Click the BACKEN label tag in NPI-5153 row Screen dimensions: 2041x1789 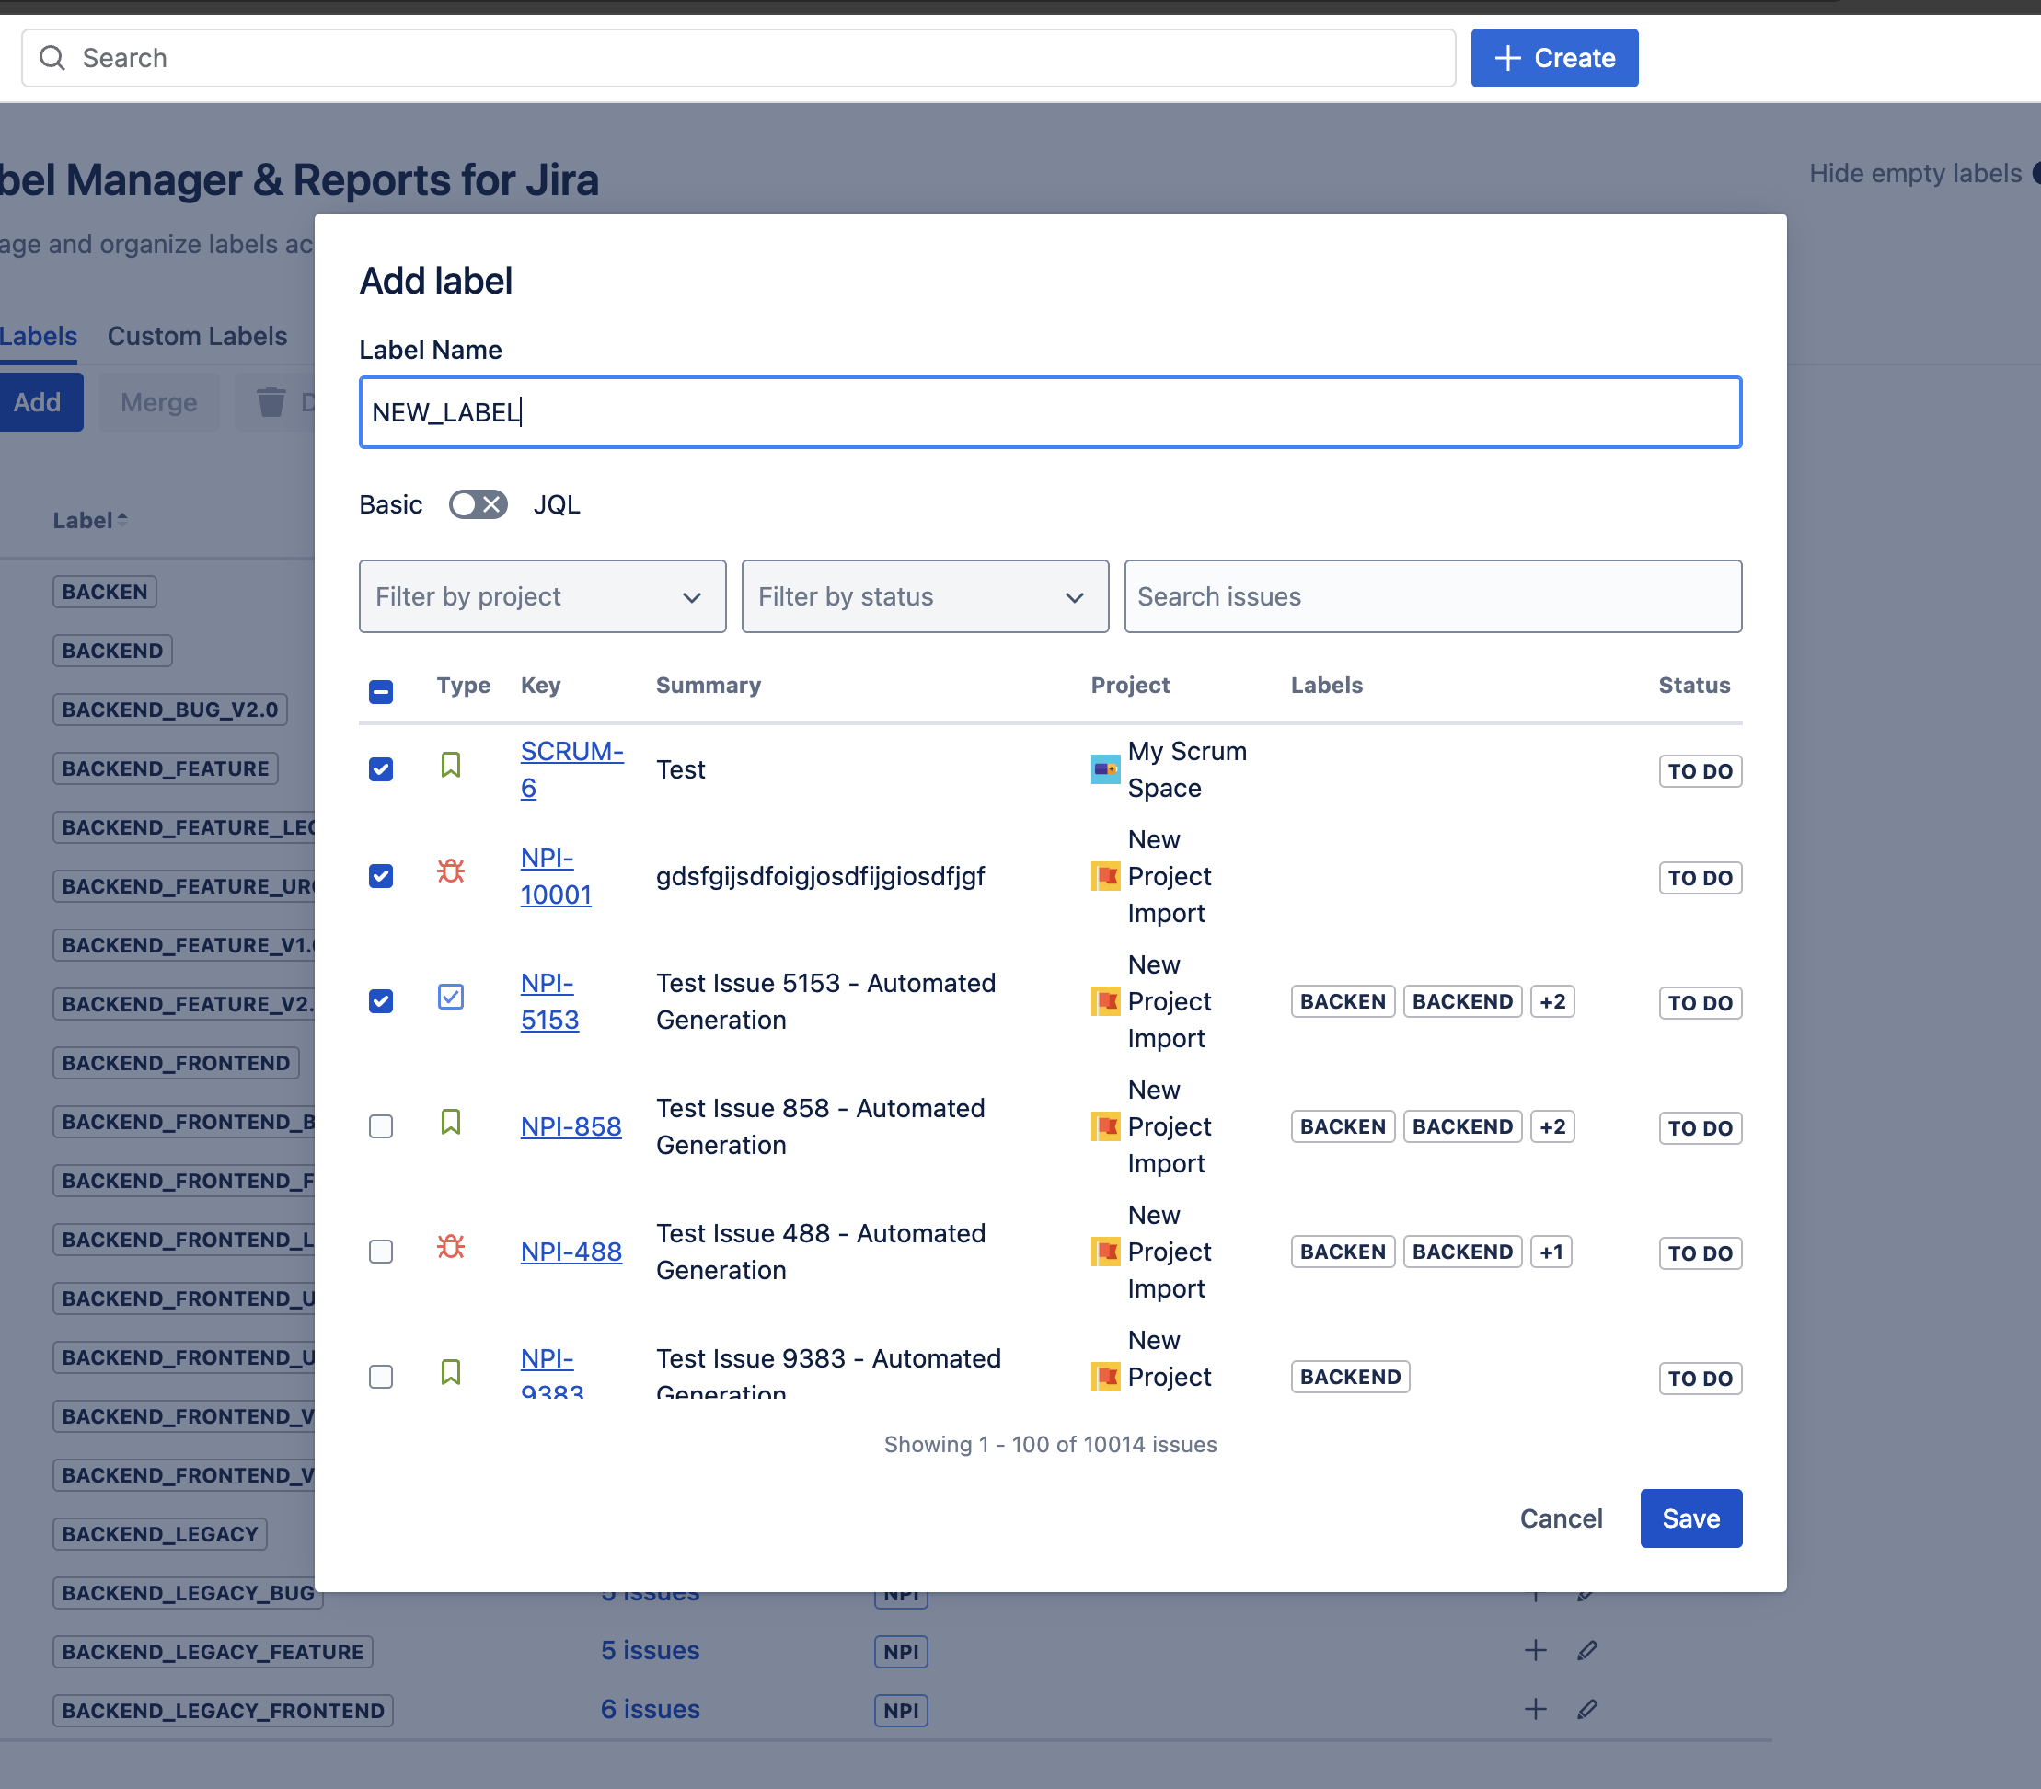click(1343, 1001)
